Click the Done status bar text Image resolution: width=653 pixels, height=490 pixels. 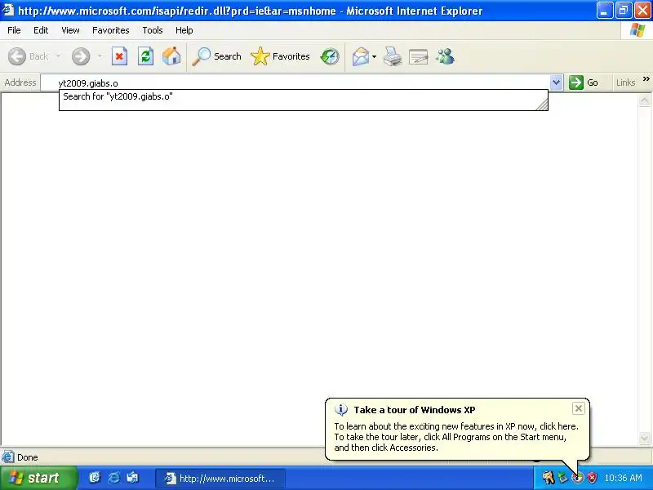click(28, 457)
